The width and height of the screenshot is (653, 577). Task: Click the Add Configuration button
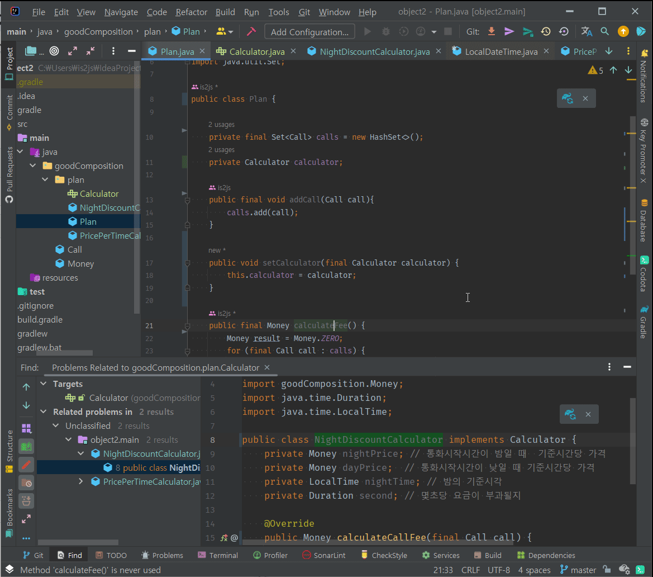[x=309, y=32]
